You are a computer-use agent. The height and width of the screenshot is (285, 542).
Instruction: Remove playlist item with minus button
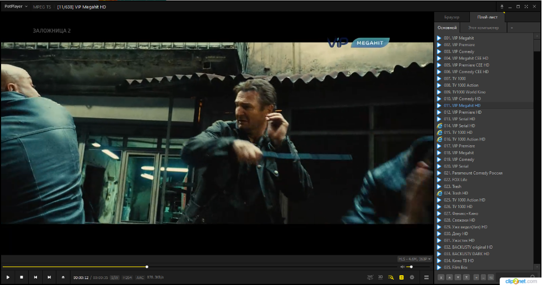tap(483, 277)
